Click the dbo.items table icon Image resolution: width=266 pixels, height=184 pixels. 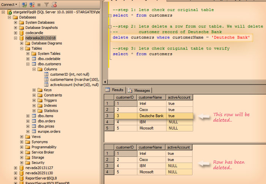(34, 116)
